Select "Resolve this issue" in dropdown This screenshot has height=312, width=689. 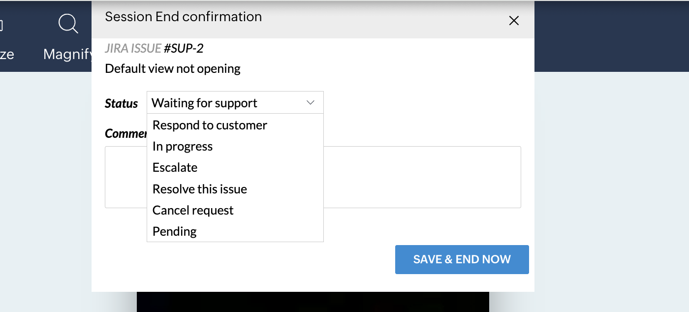click(199, 189)
